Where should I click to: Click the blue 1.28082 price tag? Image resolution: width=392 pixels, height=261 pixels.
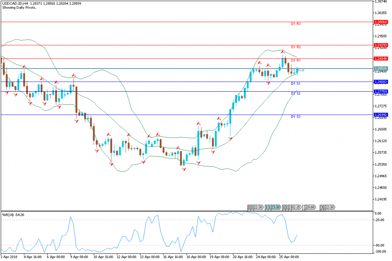point(382,82)
